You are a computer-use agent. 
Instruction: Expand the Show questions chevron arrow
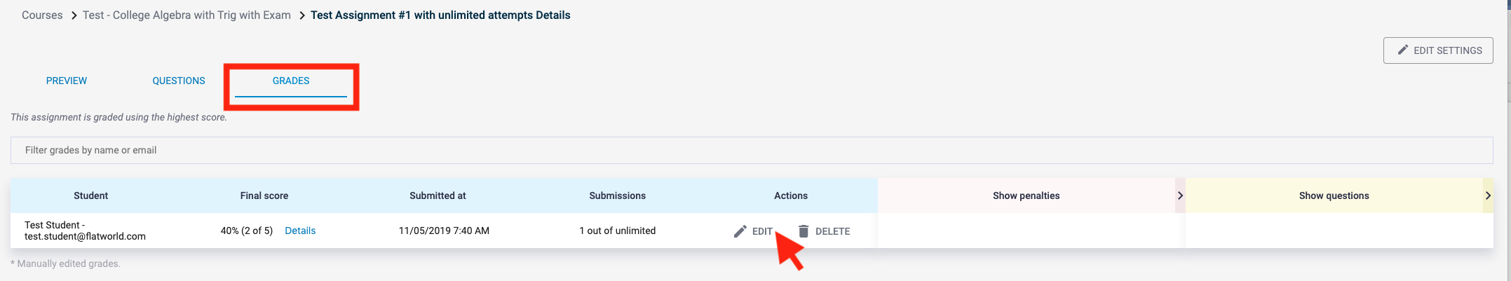(x=1488, y=196)
